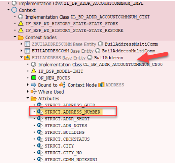Expand the Where Used entry
Image resolution: width=175 pixels, height=167 pixels.
pos(28,92)
